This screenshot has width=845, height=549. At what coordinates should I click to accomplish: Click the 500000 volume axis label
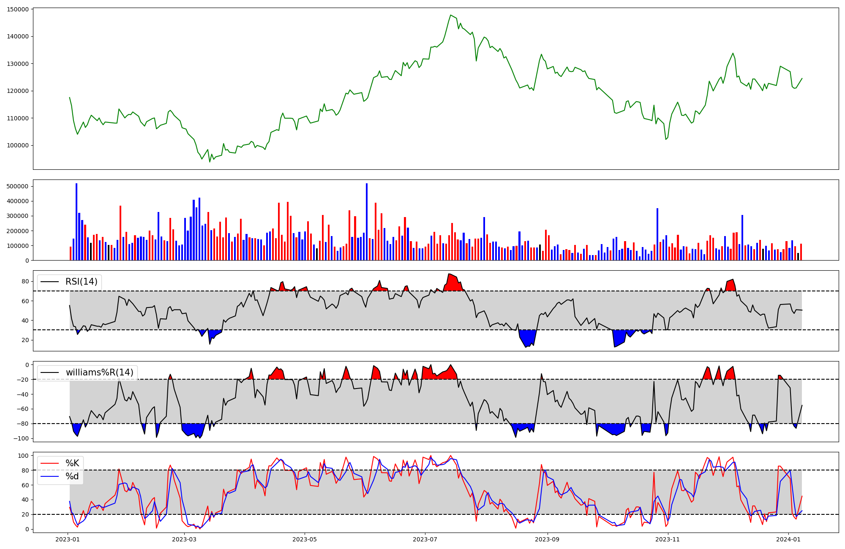[x=18, y=186]
